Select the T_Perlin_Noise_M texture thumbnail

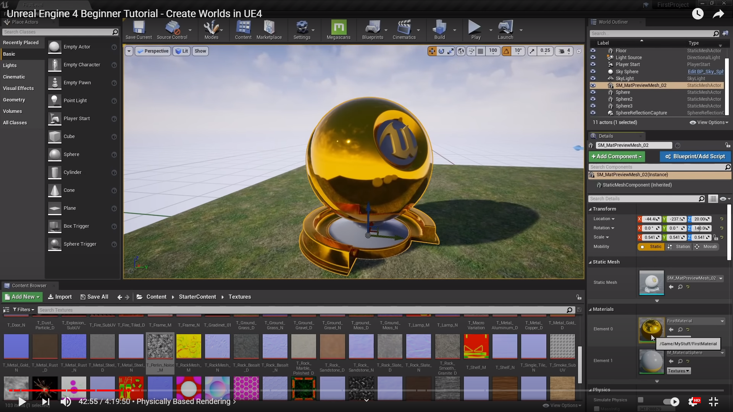pyautogui.click(x=160, y=346)
